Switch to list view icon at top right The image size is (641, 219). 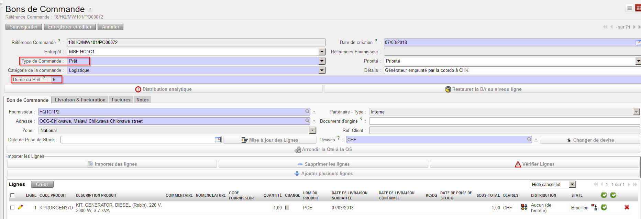pos(629,8)
